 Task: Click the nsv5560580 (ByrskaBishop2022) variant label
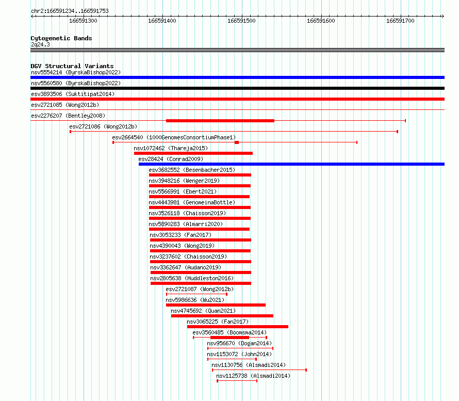pos(76,83)
